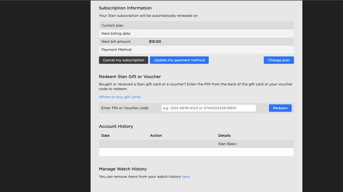Click the Manage Watch History heading
Screen dimensions: 343x192
[123, 169]
